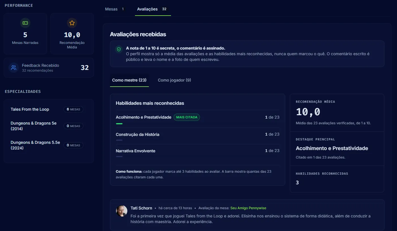The image size is (397, 231).
Task: Click the Construção da História skill name
Action: click(x=138, y=134)
